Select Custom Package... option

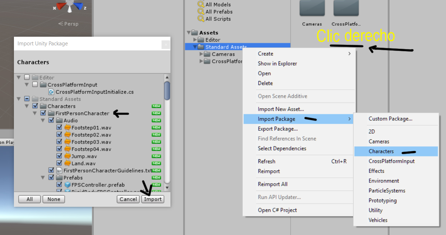click(396, 119)
